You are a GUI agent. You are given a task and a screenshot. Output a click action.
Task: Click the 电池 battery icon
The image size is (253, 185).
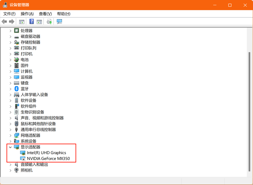click(x=16, y=60)
